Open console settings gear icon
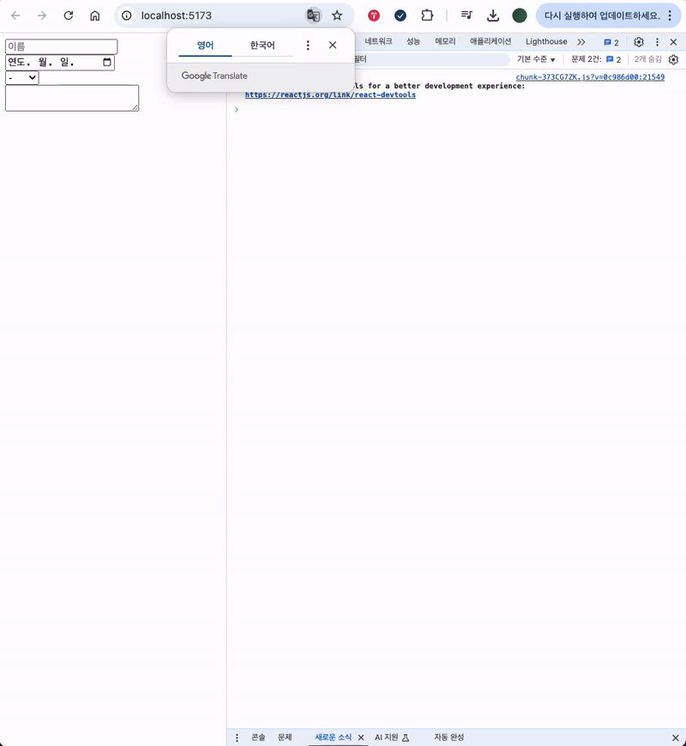 pyautogui.click(x=674, y=59)
